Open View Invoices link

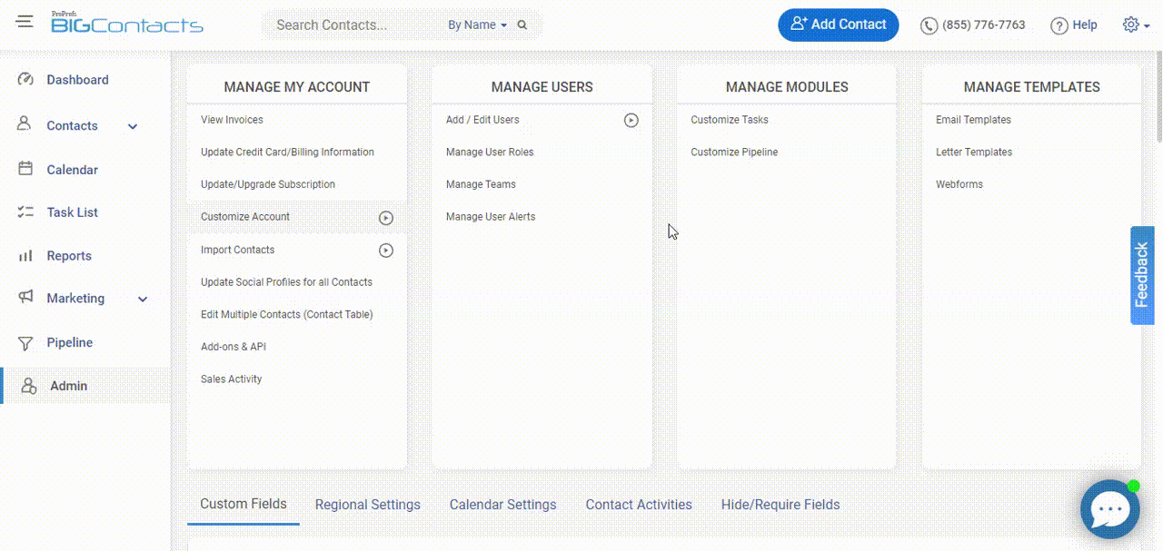[232, 120]
